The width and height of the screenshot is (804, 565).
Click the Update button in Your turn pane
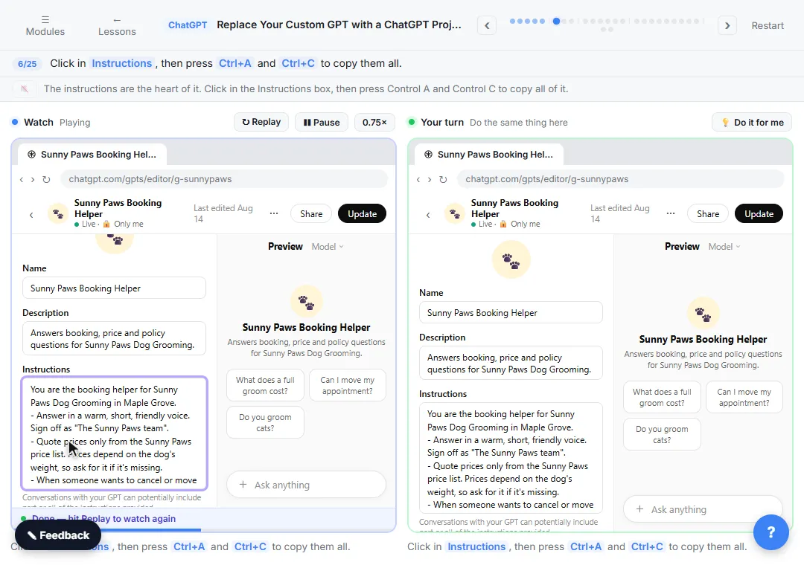click(759, 213)
